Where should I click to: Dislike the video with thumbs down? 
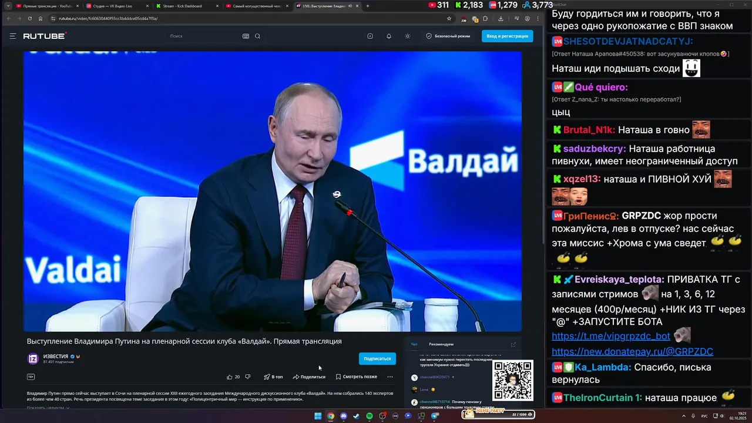click(x=247, y=377)
